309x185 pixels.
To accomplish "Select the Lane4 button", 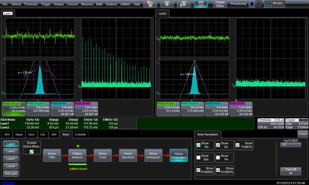I will pos(11,166).
